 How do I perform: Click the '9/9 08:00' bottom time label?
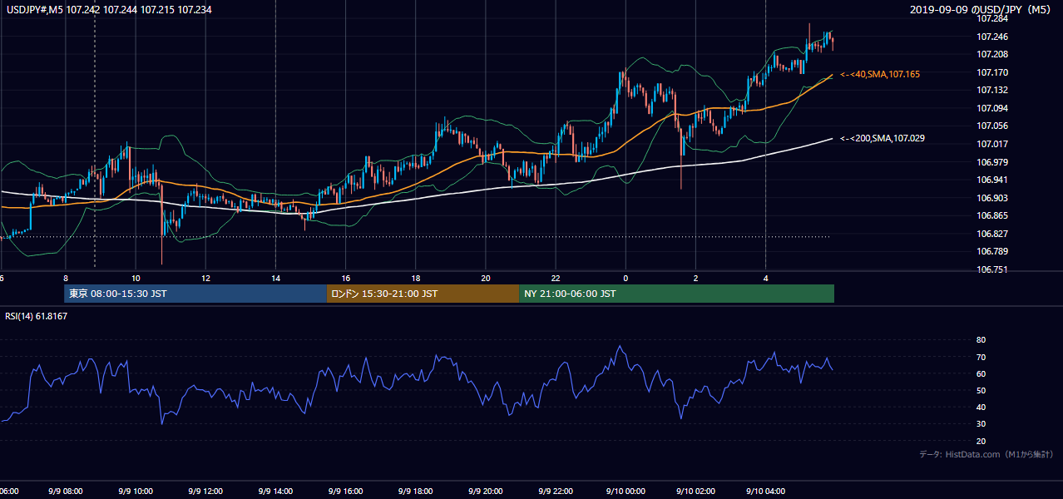point(64,492)
